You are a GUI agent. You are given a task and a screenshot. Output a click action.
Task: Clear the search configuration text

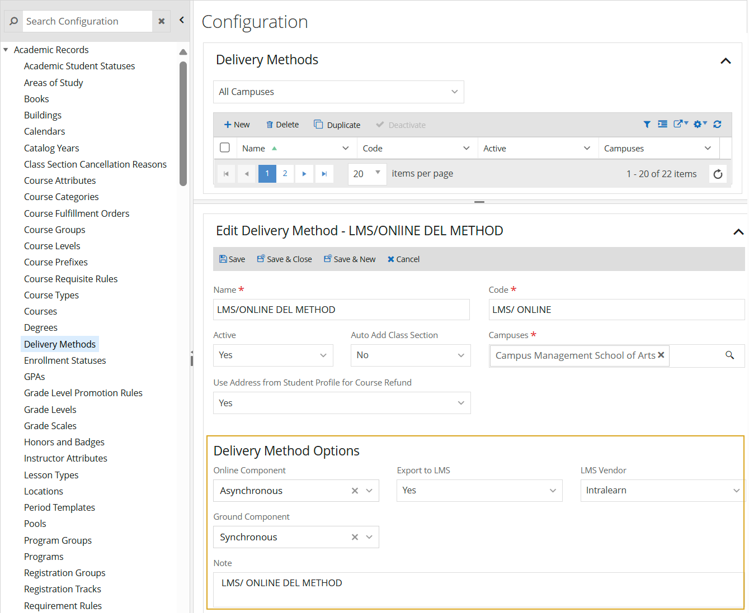coord(162,21)
